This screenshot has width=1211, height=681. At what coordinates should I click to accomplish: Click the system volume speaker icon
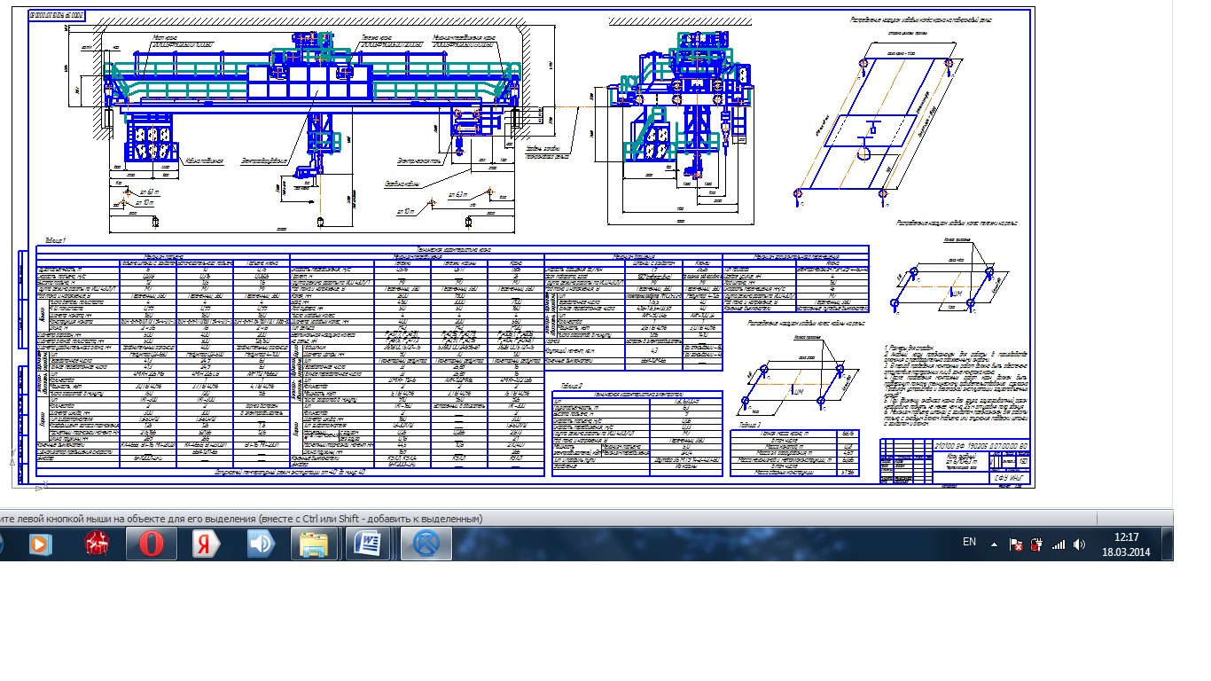coord(1079,543)
